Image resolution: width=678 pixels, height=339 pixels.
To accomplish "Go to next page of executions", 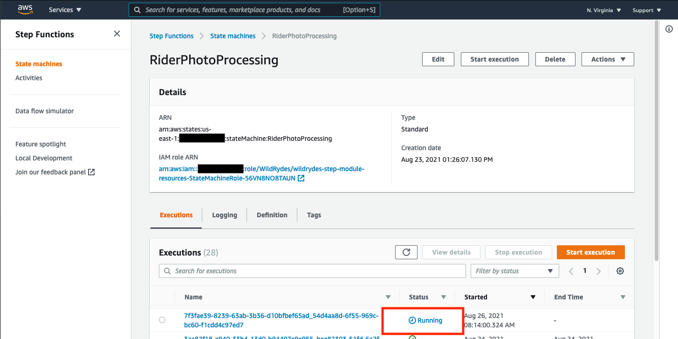I will click(x=599, y=271).
